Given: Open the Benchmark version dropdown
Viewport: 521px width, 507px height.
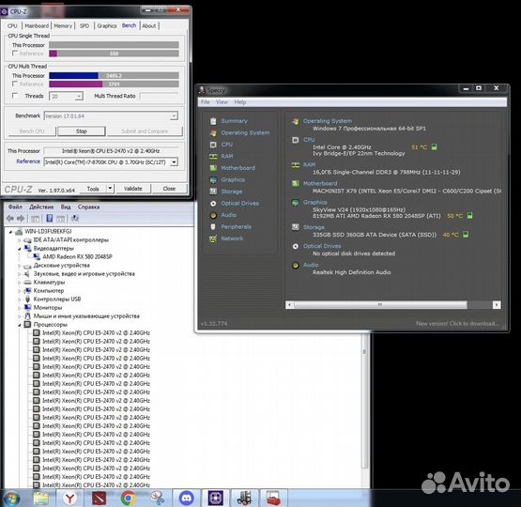Looking at the screenshot, I should tap(174, 116).
